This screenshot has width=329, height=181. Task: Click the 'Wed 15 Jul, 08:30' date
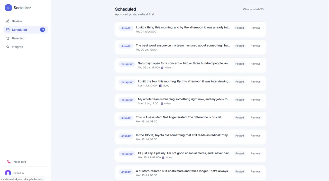coord(147,175)
